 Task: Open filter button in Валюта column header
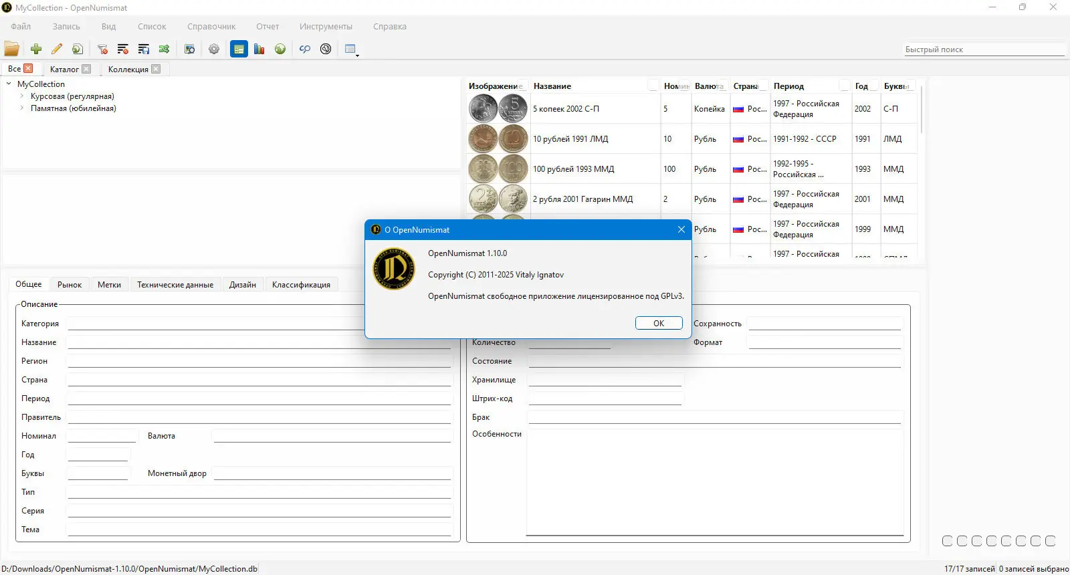(x=722, y=86)
